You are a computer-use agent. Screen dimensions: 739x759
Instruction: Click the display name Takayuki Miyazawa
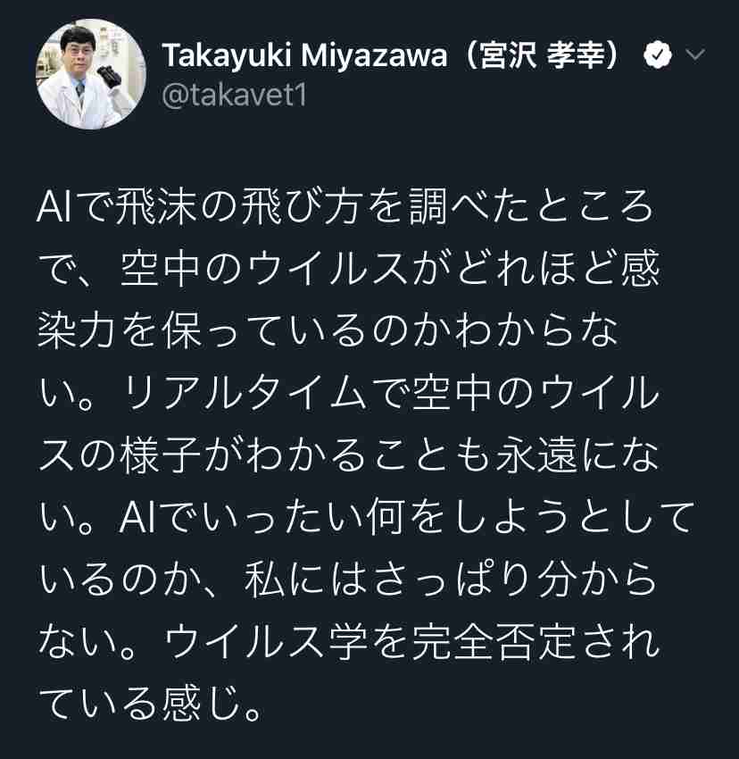point(305,55)
